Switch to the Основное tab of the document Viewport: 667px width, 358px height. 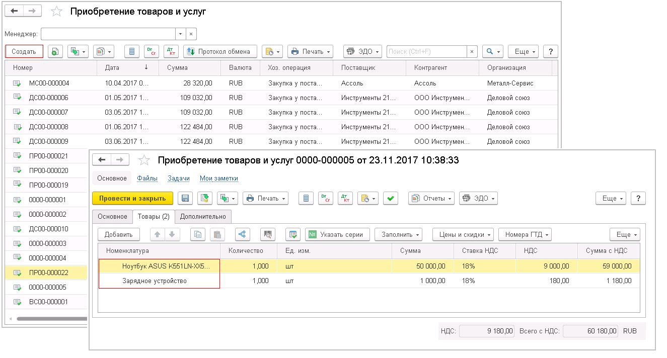[112, 217]
